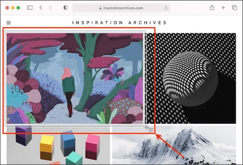Image resolution: width=243 pixels, height=165 pixels.
Task: Open the colorful cubes image
Action: point(58,146)
